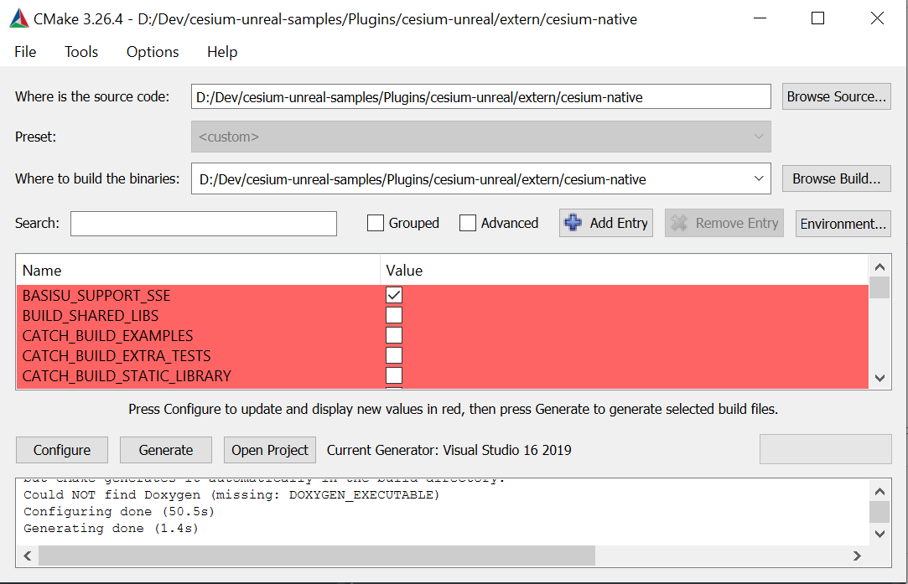Expand the binaries path dropdown arrow
This screenshot has height=584, width=908.
pos(760,178)
